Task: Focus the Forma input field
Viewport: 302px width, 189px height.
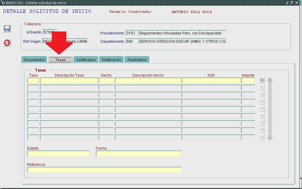Action: [x=138, y=153]
